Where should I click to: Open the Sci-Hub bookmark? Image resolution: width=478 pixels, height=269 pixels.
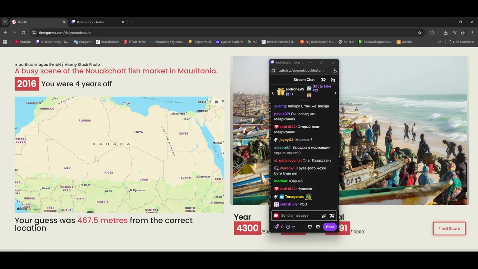click(x=346, y=42)
